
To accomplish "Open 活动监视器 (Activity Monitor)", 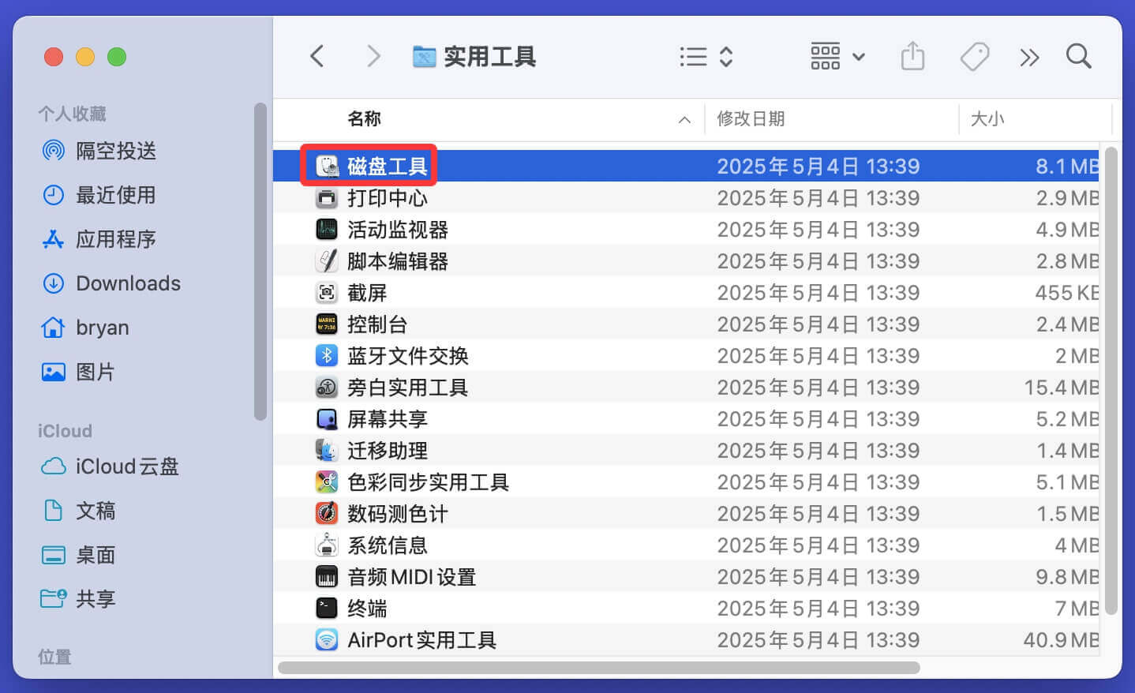I will tap(395, 229).
